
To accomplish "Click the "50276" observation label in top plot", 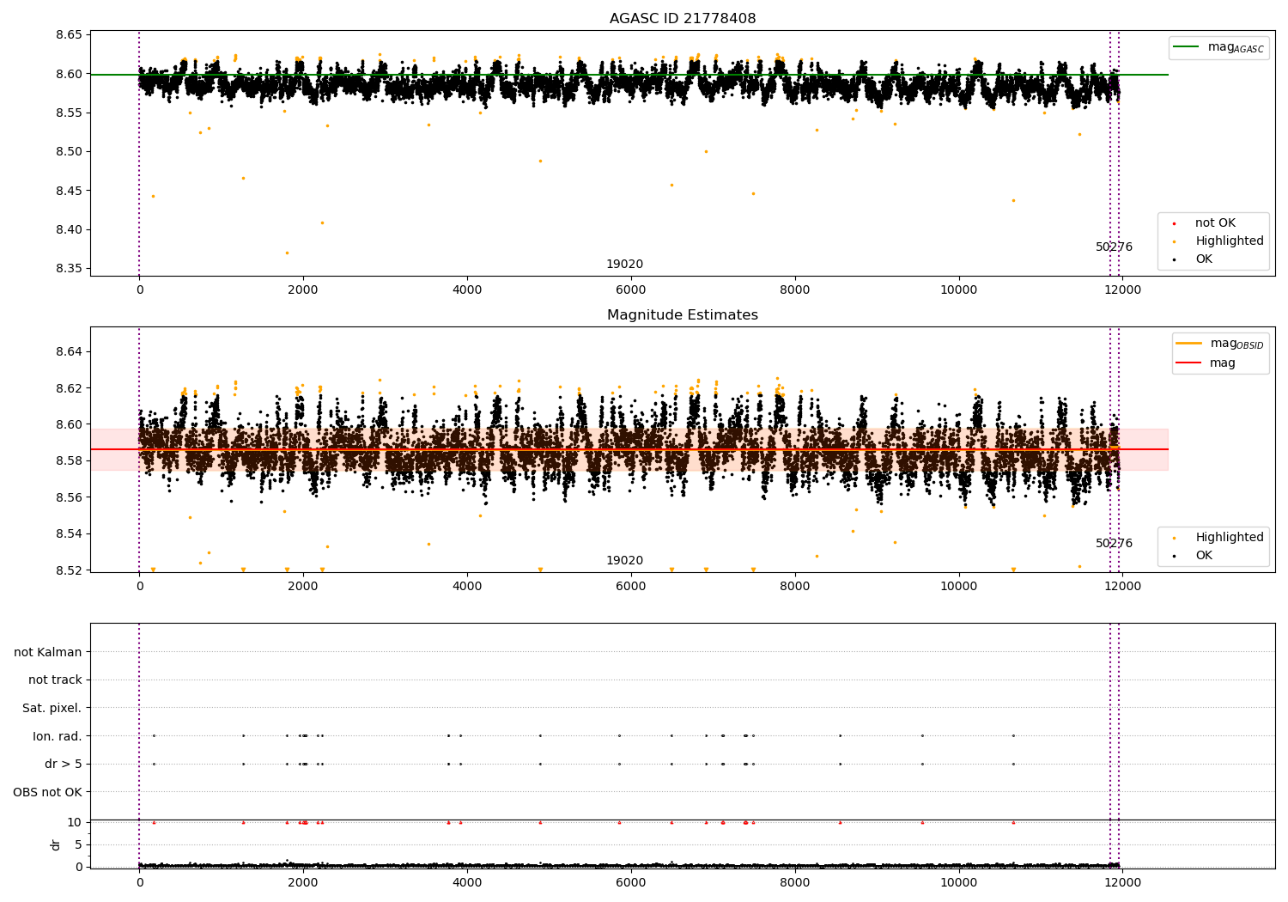I will 1114,247.
